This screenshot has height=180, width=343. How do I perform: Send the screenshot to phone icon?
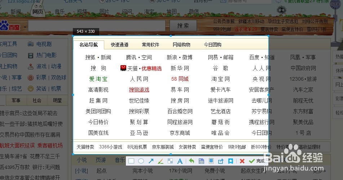(x=211, y=161)
